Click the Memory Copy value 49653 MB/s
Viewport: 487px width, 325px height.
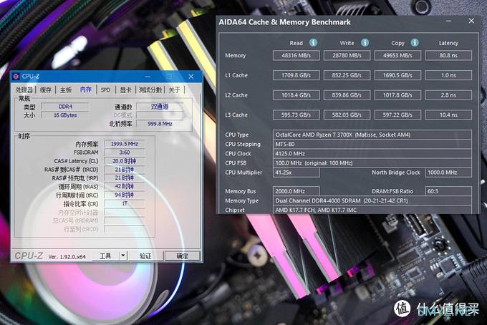pyautogui.click(x=397, y=55)
